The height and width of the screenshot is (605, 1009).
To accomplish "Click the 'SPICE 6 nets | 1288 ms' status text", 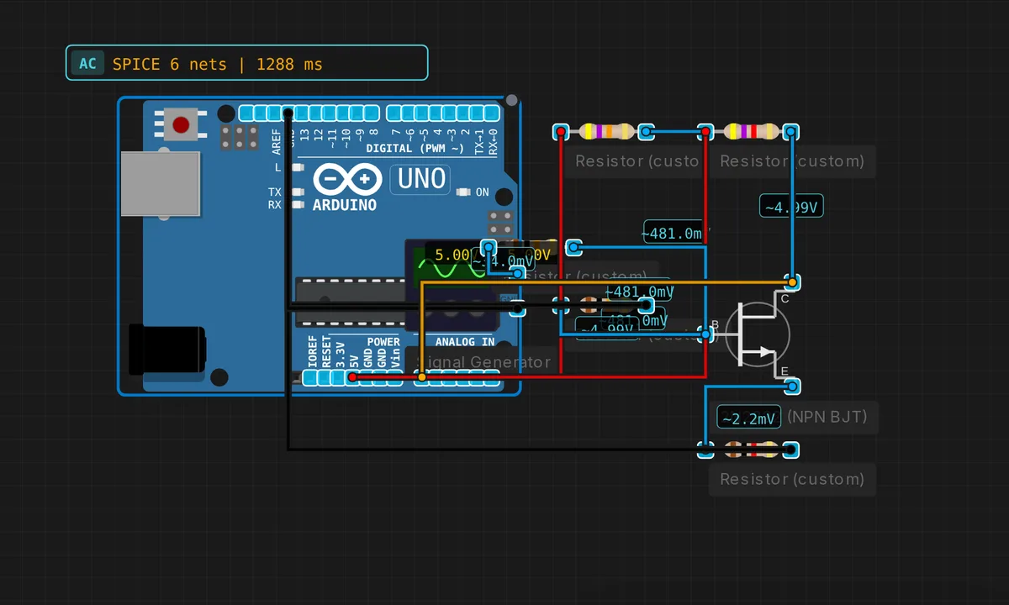I will tap(217, 64).
